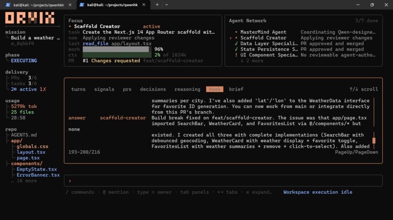Click the ORVIX pixel logo

[30, 18]
